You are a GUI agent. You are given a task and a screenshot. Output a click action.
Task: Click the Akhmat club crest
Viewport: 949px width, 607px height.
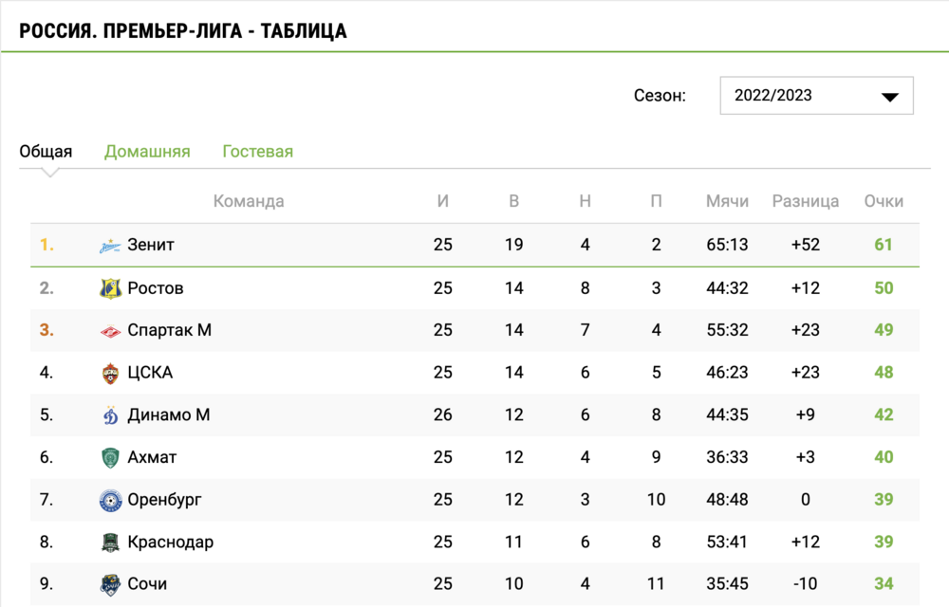point(110,458)
